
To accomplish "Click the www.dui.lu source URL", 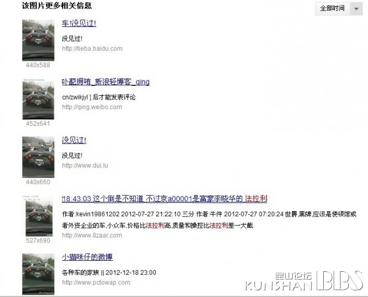I will tap(85, 166).
